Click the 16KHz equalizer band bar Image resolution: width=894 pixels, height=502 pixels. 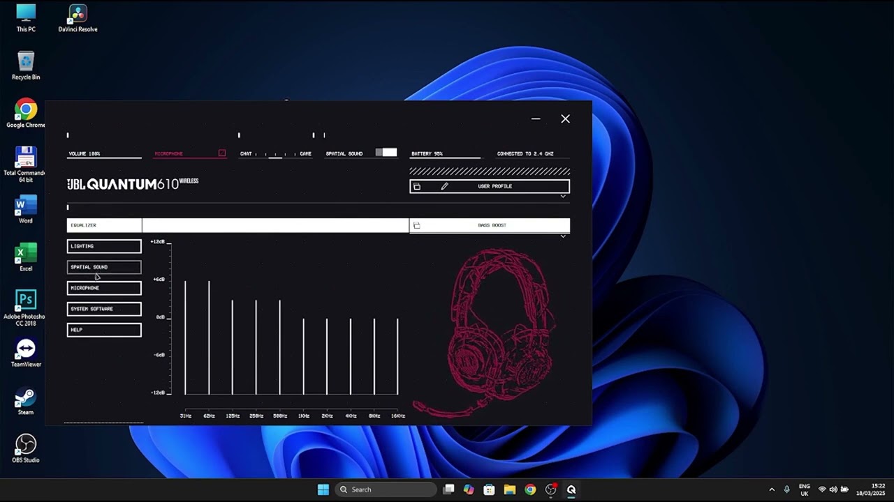click(398, 356)
